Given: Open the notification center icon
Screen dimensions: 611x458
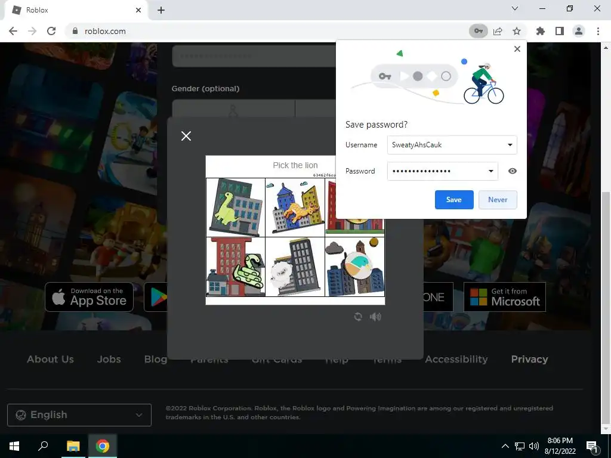Looking at the screenshot, I should [593, 447].
